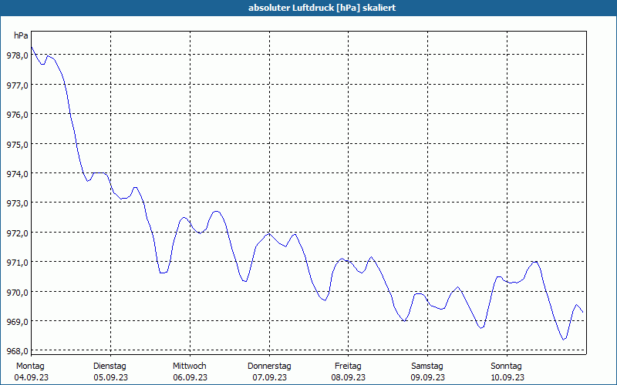Select the 974,0 axis value
Image resolution: width=617 pixels, height=385 pixels.
(x=18, y=174)
